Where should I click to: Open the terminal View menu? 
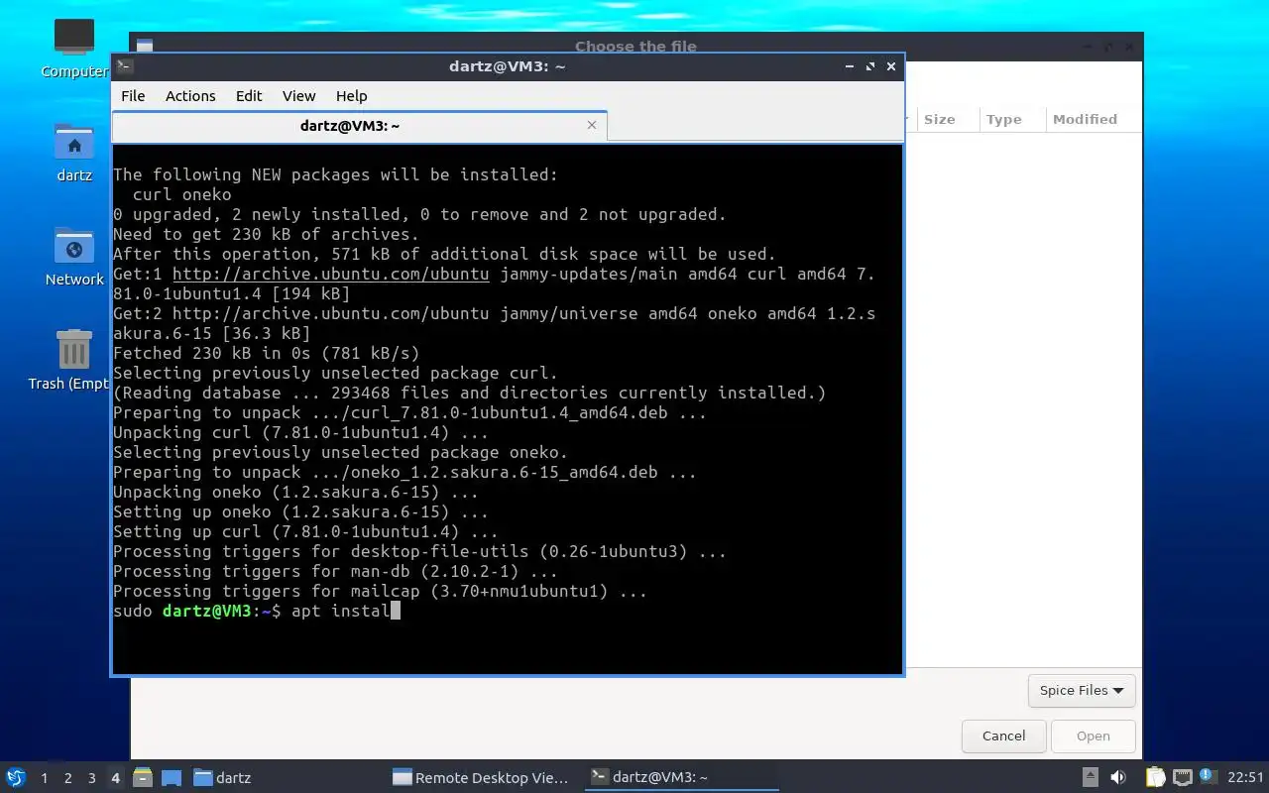coord(298,96)
